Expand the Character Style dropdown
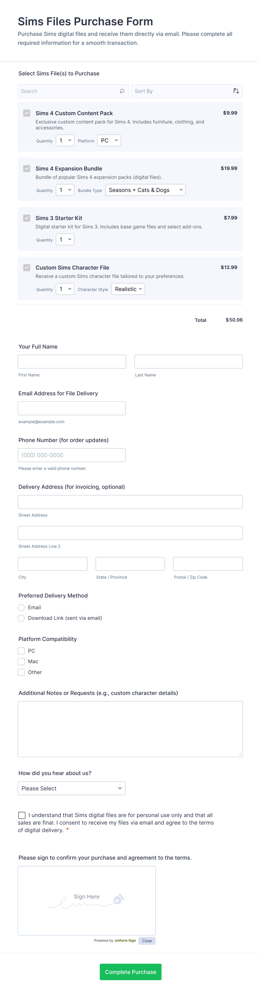Viewport: 258px width, 994px height. click(128, 289)
